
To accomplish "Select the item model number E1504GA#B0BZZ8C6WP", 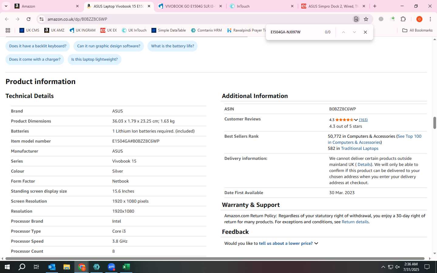I will (x=136, y=141).
